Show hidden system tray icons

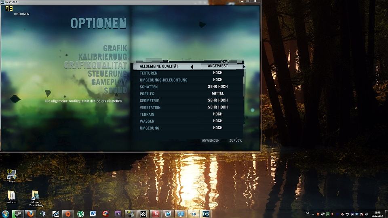pyautogui.click(x=313, y=214)
